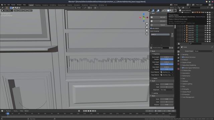Click the viewport navigation axis gizmo
The width and height of the screenshot is (214, 120).
(x=144, y=18)
